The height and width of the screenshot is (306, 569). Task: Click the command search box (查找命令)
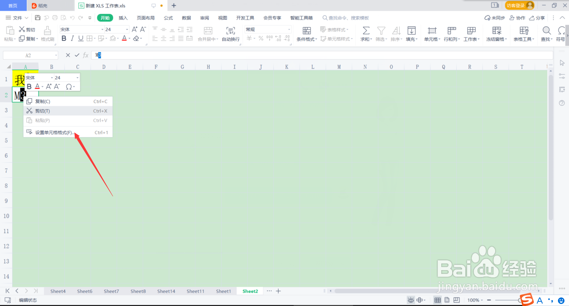coord(346,18)
